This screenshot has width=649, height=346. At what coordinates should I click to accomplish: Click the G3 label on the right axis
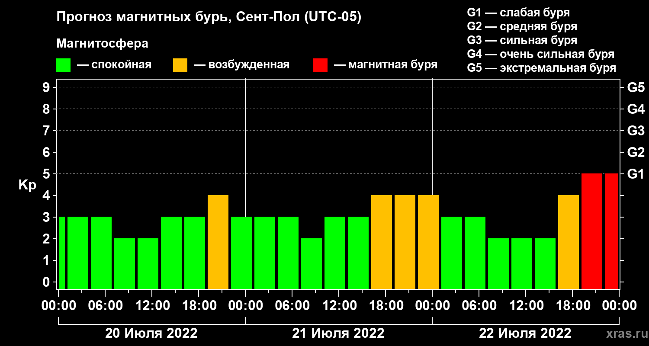coord(636,131)
